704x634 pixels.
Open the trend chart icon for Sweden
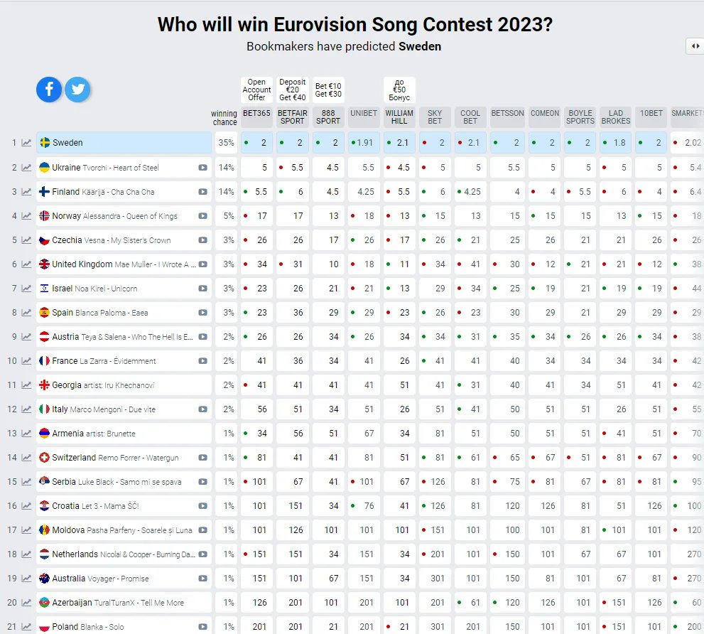point(27,143)
